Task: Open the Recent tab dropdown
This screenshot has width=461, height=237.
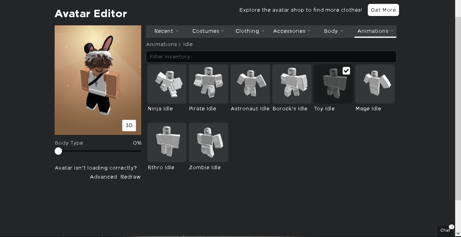Action: pyautogui.click(x=167, y=31)
